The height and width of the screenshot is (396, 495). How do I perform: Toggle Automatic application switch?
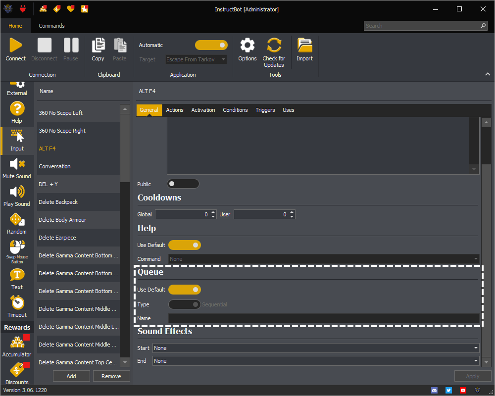211,45
